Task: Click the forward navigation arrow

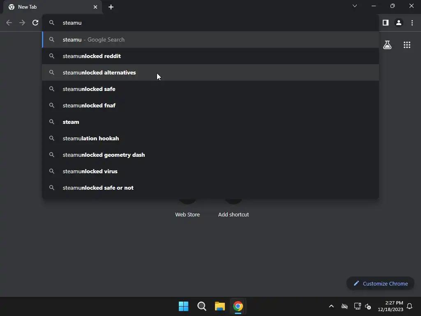Action: [22, 23]
